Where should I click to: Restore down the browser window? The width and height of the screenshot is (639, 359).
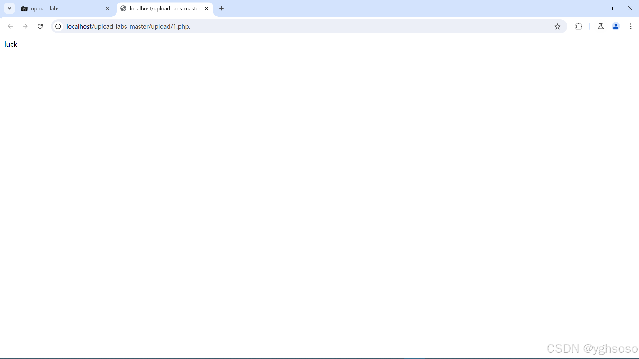611,8
